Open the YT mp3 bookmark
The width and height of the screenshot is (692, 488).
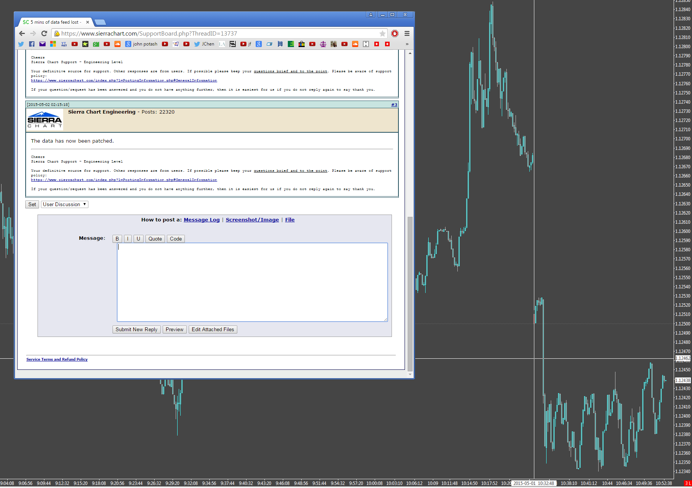[x=64, y=44]
